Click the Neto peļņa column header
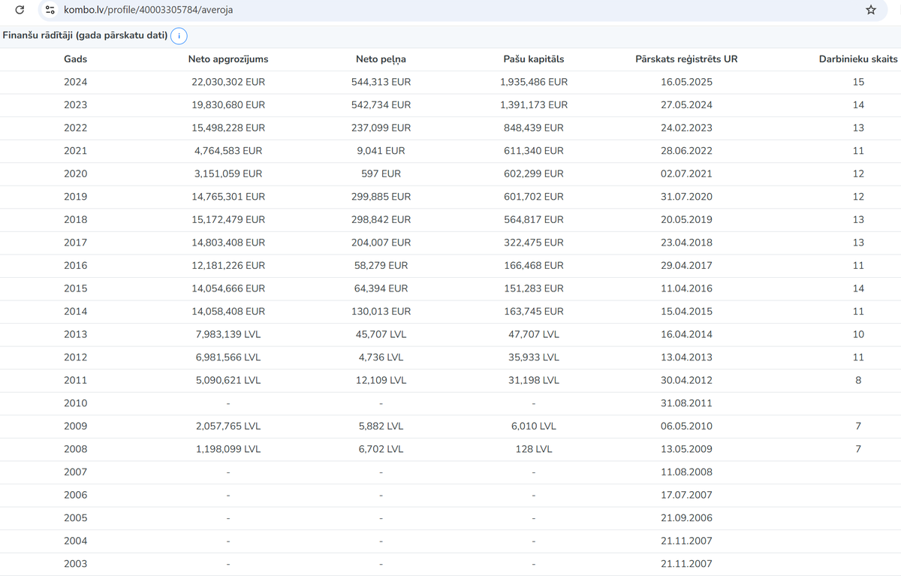The image size is (901, 576). 381,59
